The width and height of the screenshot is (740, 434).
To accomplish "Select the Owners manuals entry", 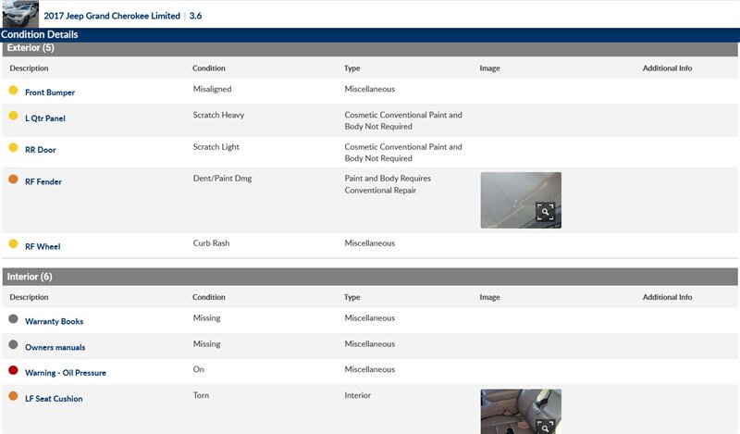I will (55, 347).
